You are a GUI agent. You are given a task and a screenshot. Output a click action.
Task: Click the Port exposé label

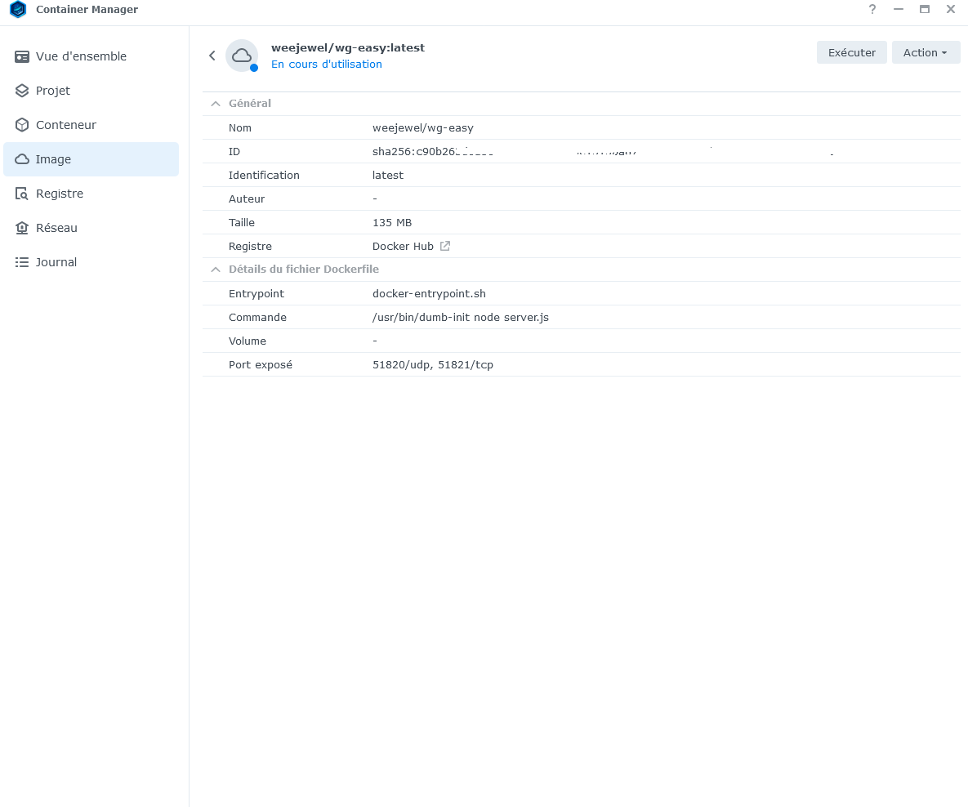coord(261,365)
